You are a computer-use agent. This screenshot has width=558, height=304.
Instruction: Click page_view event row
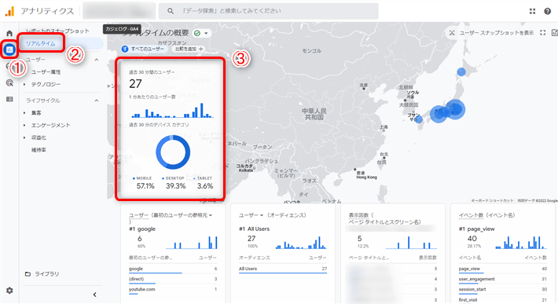tap(503, 269)
